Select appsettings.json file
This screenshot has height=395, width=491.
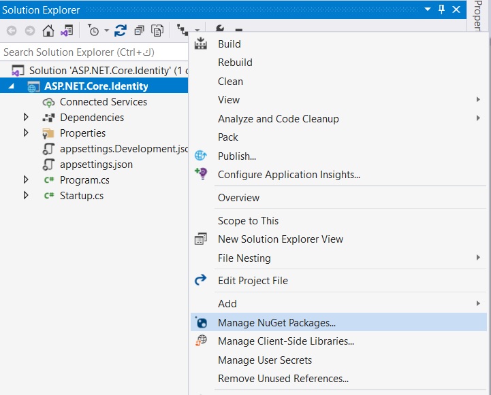tap(96, 165)
